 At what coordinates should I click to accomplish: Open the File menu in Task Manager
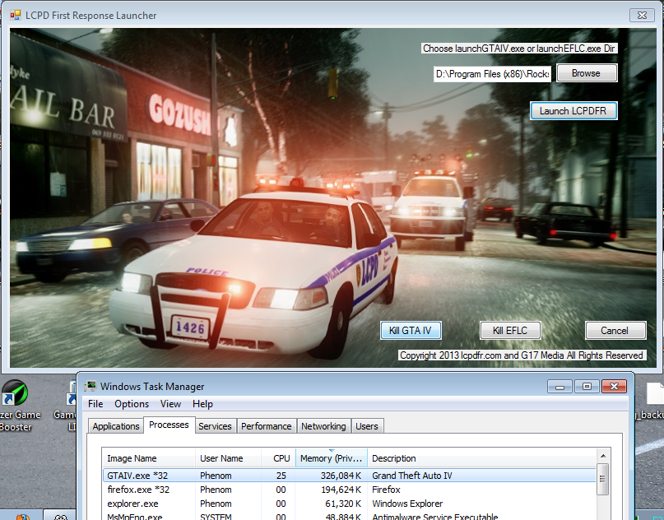(x=95, y=404)
